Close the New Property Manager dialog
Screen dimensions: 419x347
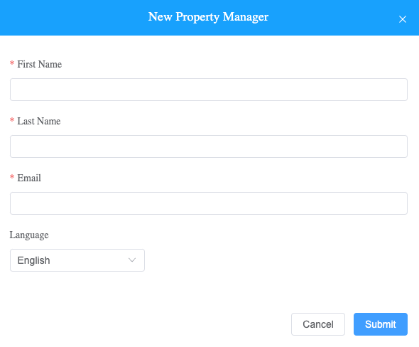(402, 19)
